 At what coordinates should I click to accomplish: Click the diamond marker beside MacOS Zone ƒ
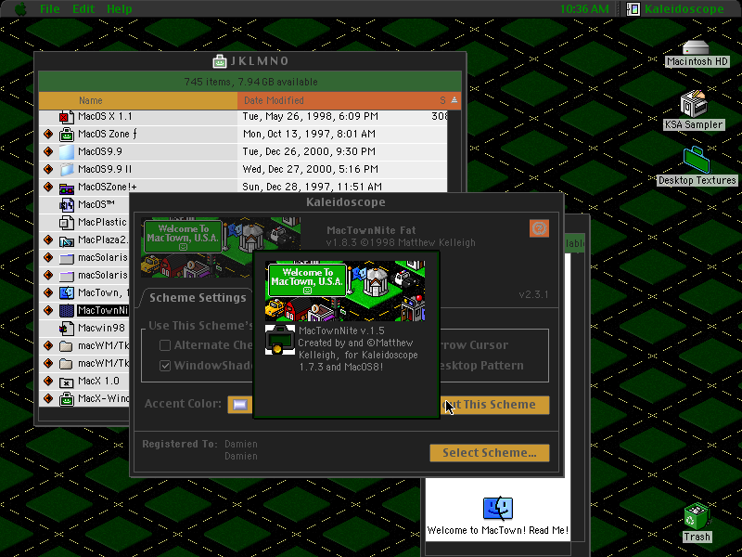(48, 134)
